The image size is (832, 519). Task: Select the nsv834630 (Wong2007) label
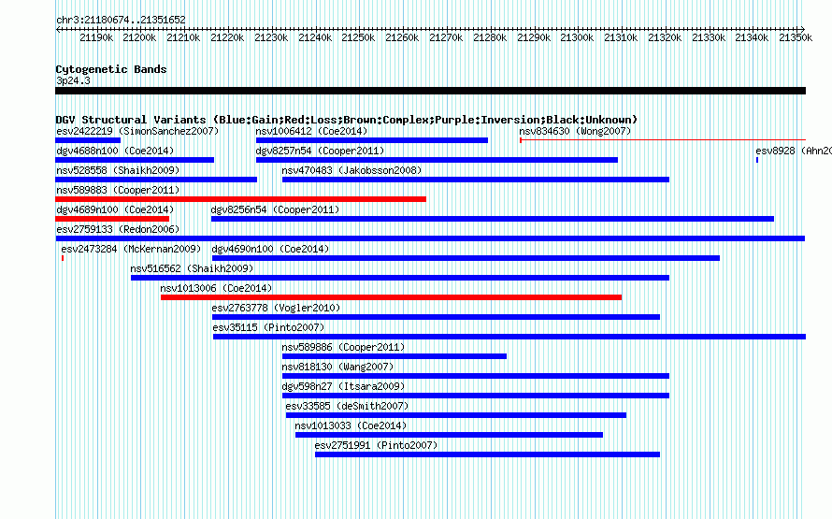pos(575,131)
